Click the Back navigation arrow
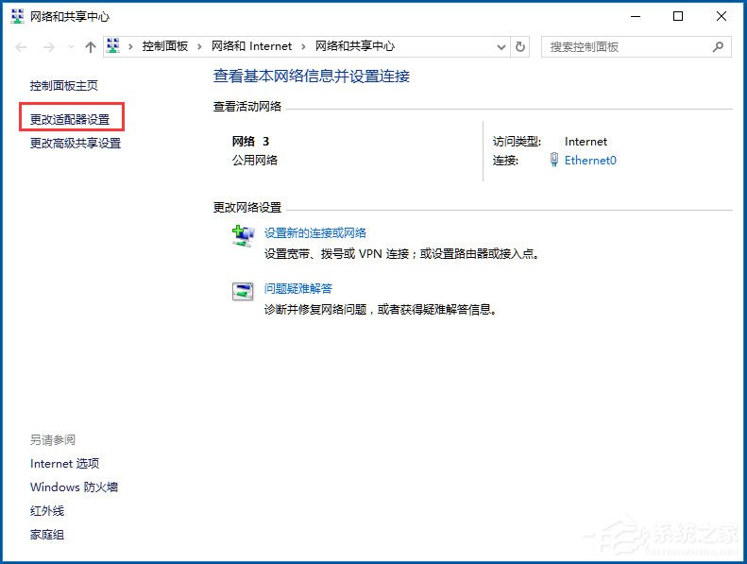This screenshot has width=747, height=564. point(23,46)
